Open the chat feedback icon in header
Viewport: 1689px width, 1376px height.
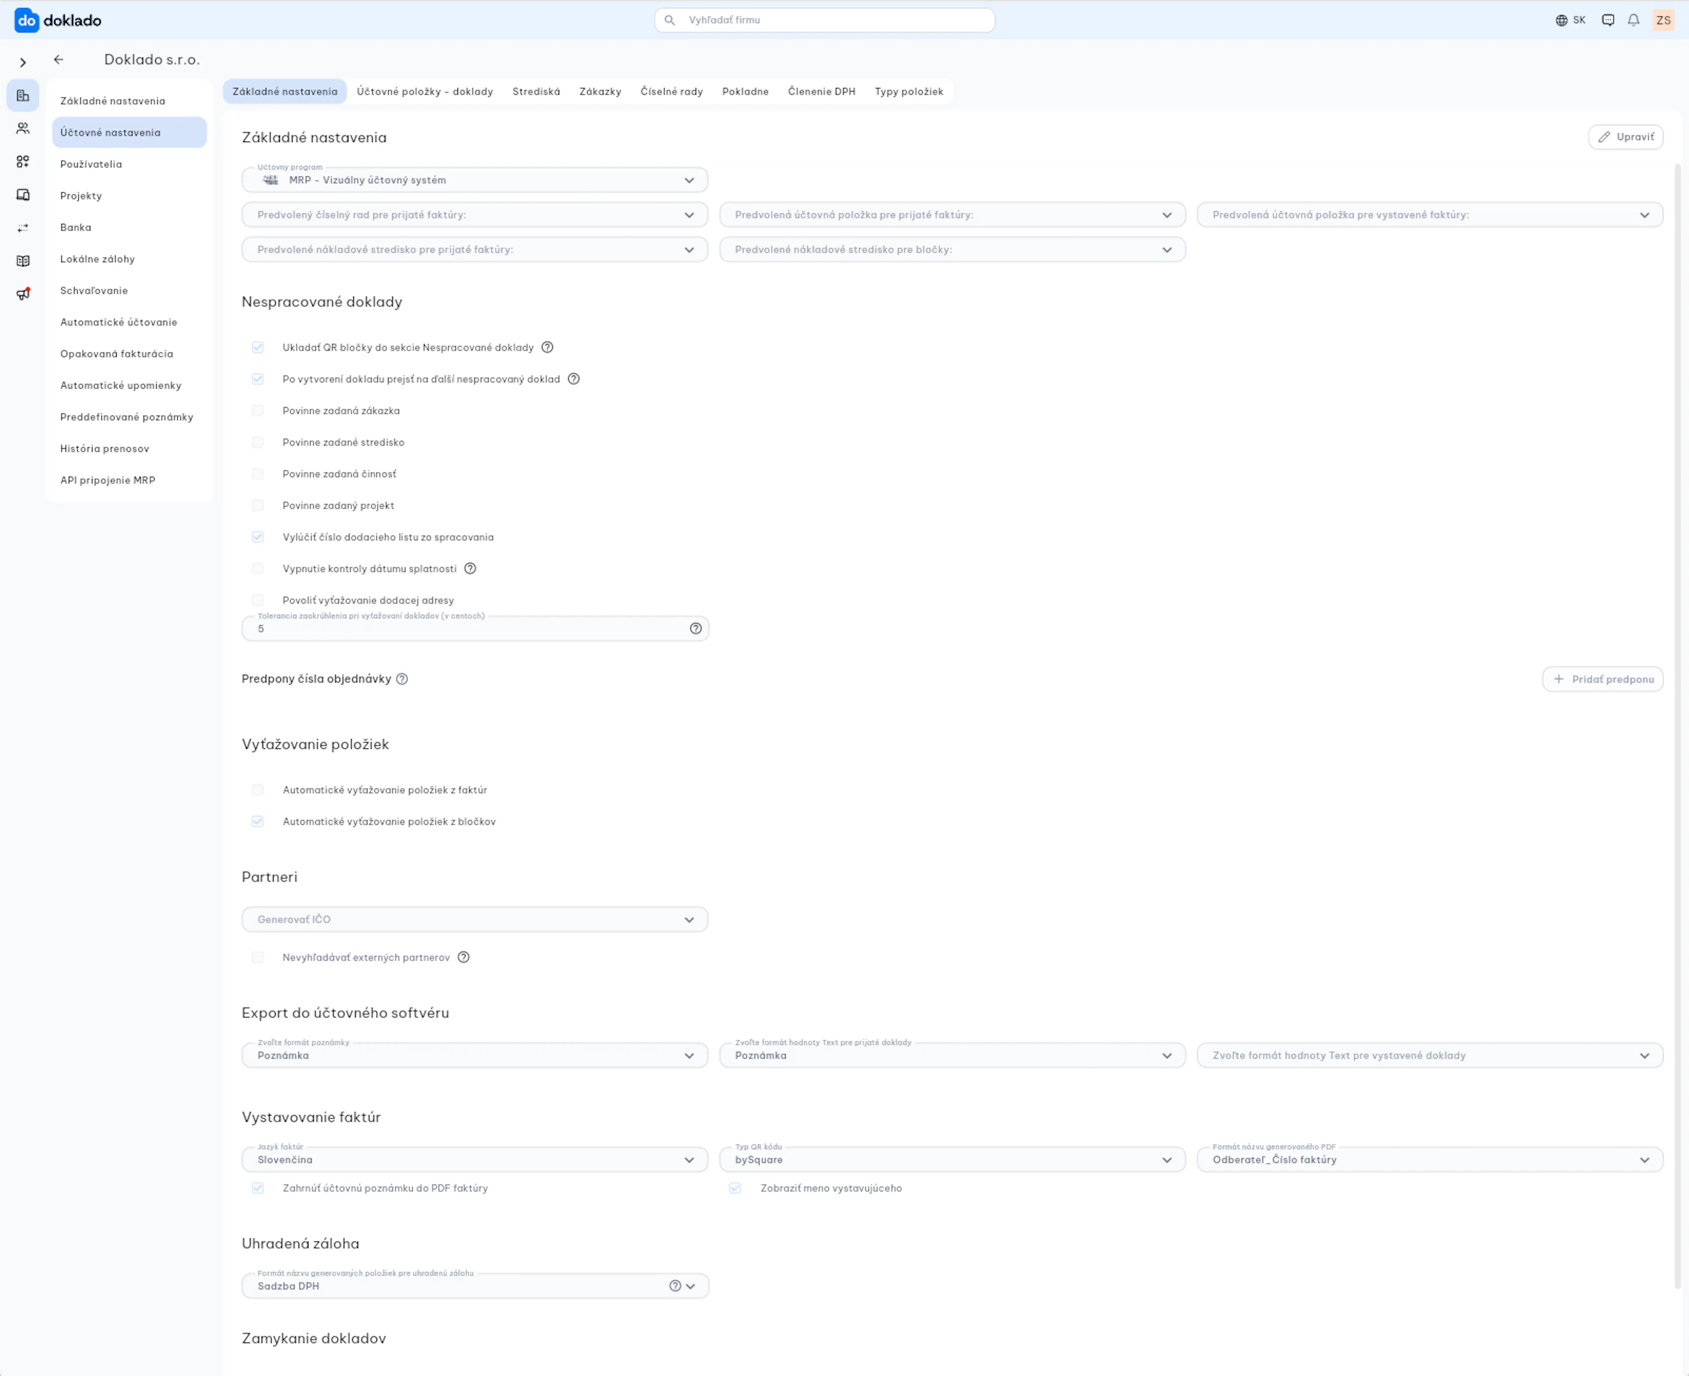point(1608,21)
